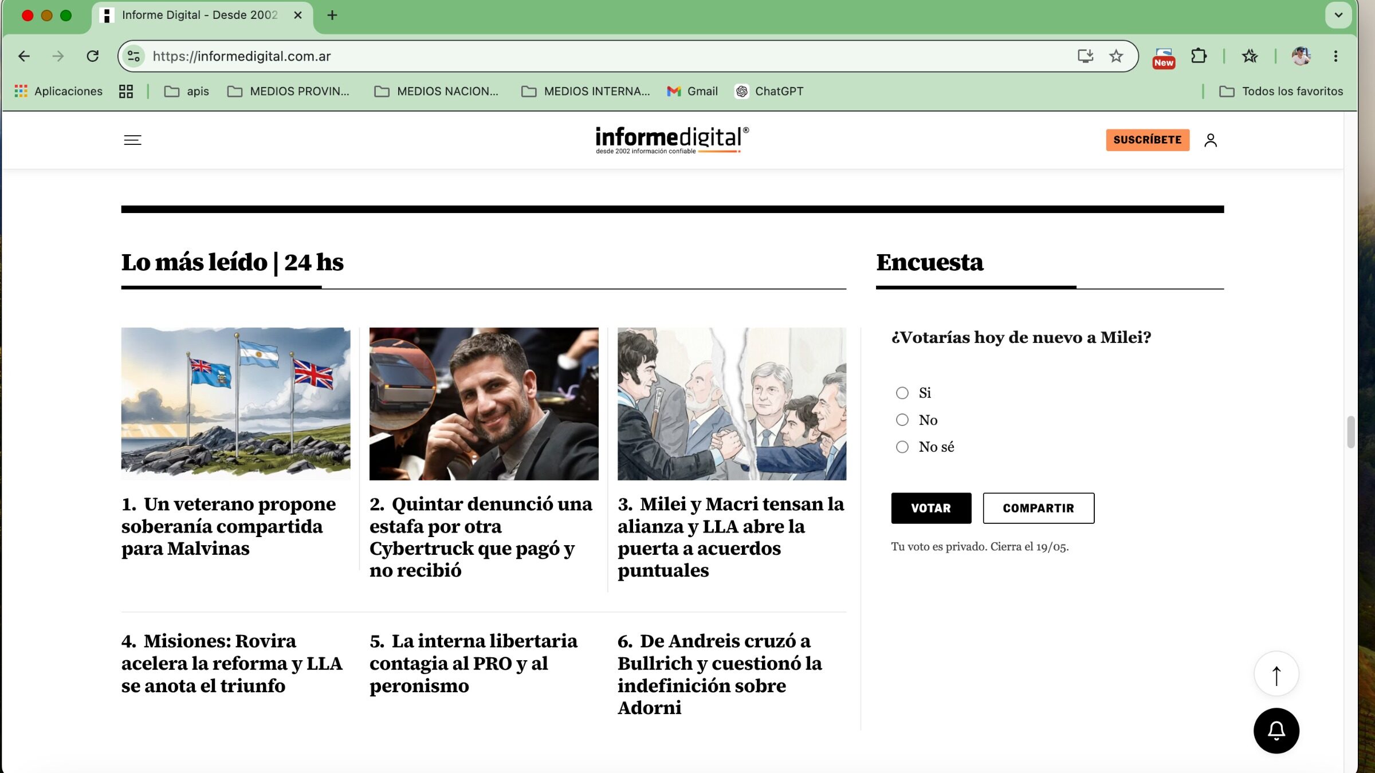Click the scroll-to-top arrow button
This screenshot has width=1375, height=773.
tap(1276, 674)
